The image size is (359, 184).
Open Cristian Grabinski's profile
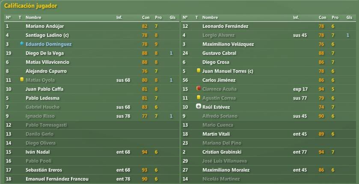222,152
